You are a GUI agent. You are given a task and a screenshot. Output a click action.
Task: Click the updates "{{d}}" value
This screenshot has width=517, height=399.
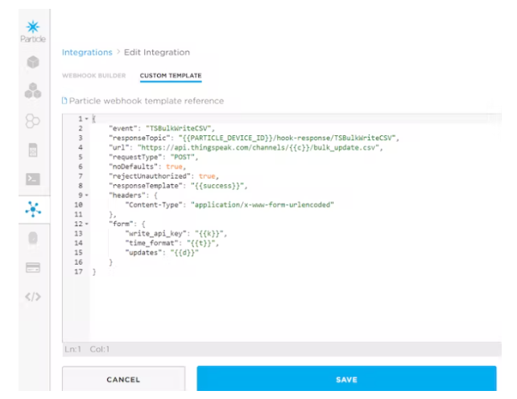(184, 253)
